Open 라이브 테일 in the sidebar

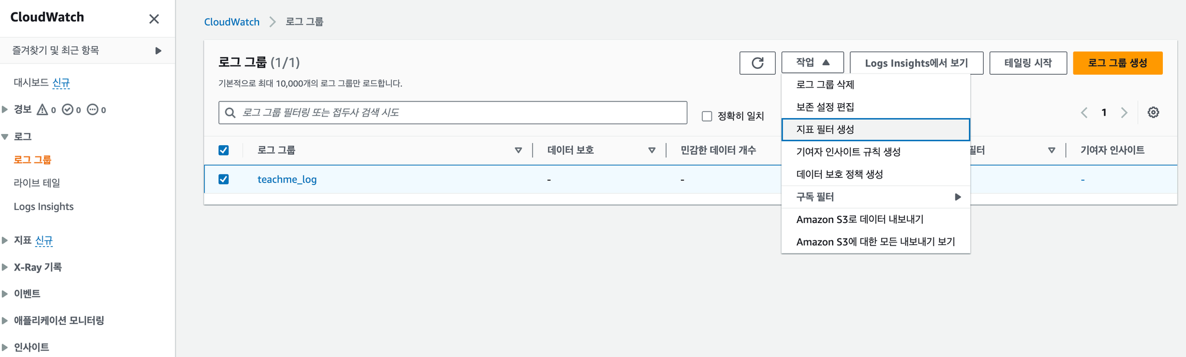tap(37, 183)
